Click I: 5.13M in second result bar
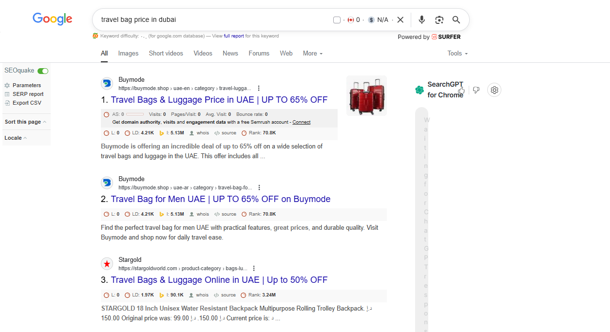This screenshot has height=332, width=610. 175,214
